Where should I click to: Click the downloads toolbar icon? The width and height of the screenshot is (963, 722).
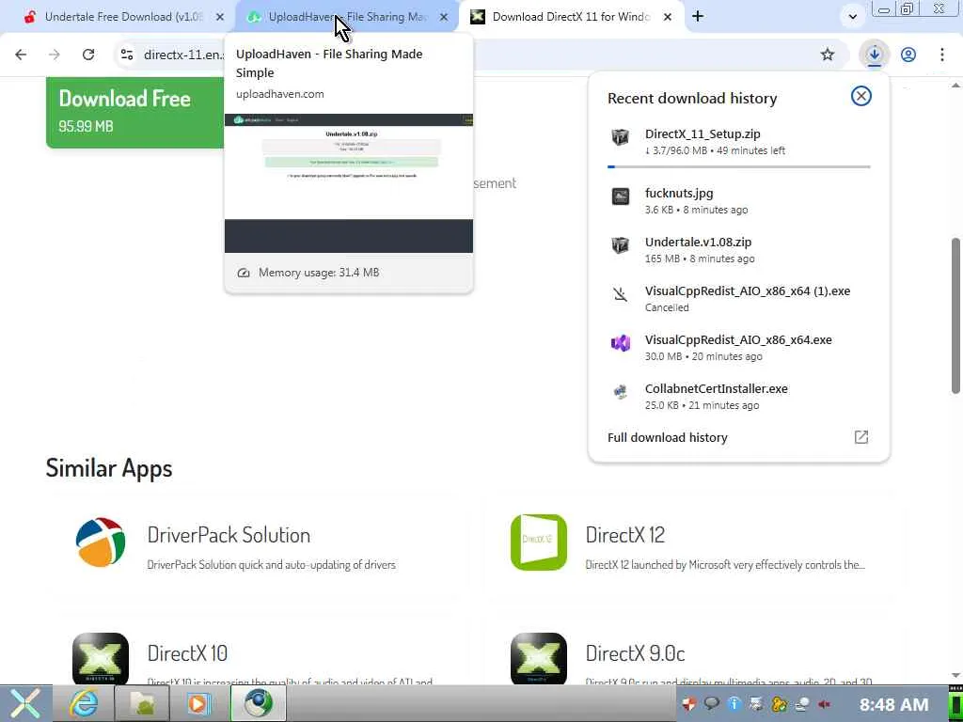(x=874, y=55)
